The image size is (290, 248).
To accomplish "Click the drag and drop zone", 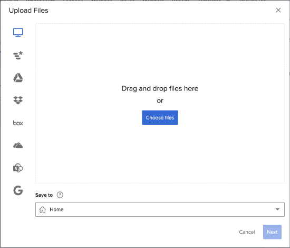I will pyautogui.click(x=160, y=103).
